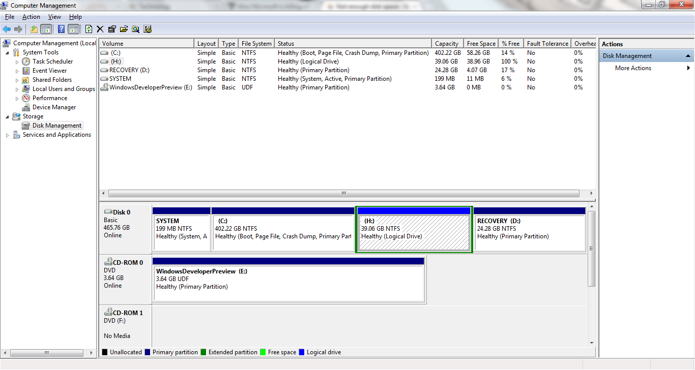Toggle Show/Hide Action Pane toolbar button
Viewport: 695px width, 370px height.
tap(73, 29)
